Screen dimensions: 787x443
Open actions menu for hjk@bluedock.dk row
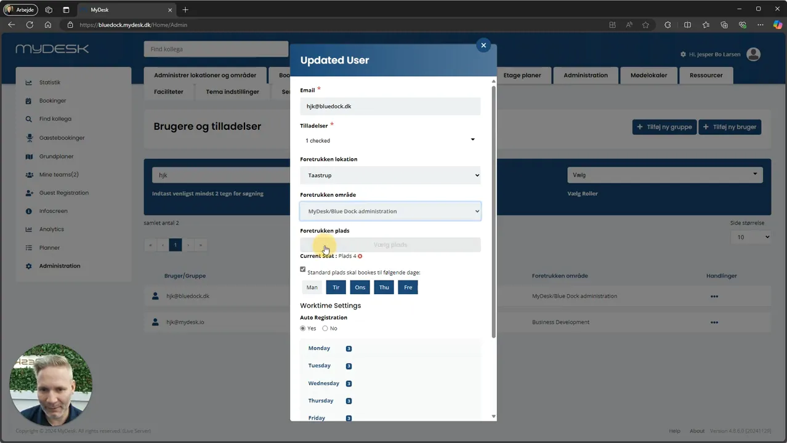[x=714, y=297]
